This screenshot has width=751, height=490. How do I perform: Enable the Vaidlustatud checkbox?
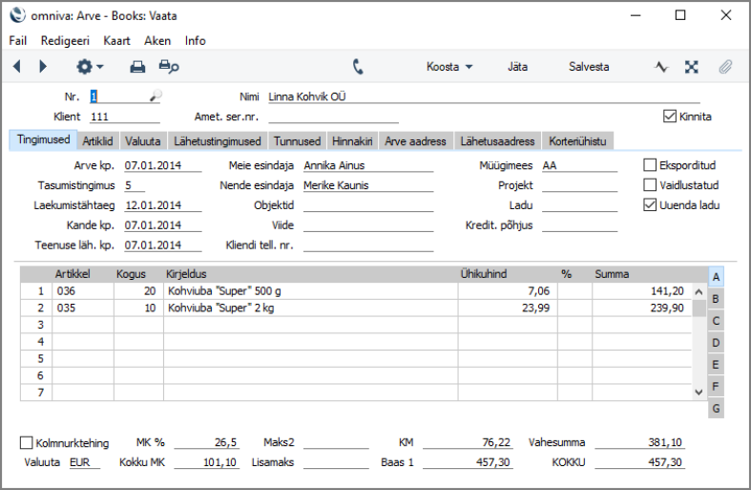coord(650,184)
